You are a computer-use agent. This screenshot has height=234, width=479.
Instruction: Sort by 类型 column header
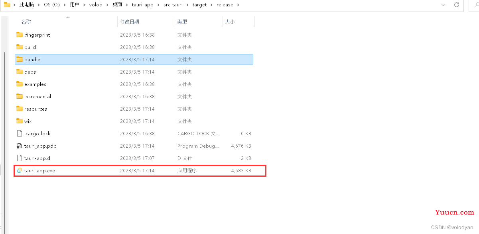coord(182,21)
